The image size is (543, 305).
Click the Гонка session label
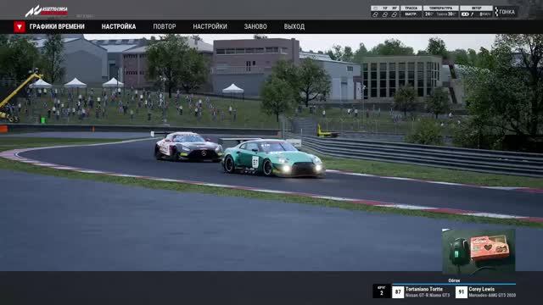(x=507, y=12)
